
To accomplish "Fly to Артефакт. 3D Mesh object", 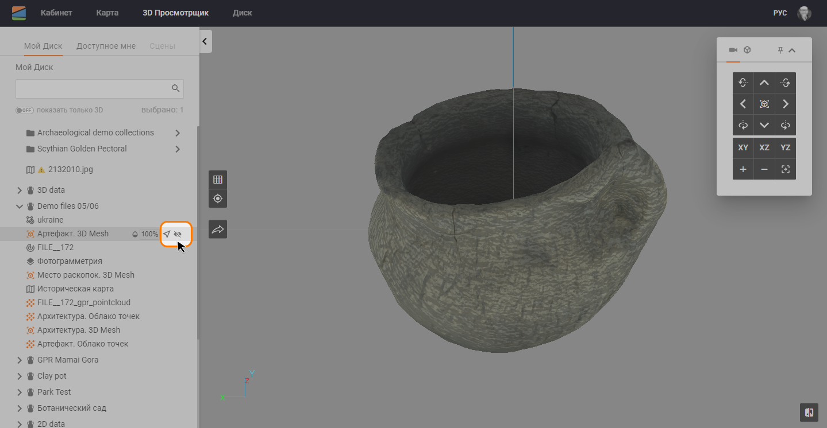I will point(167,234).
